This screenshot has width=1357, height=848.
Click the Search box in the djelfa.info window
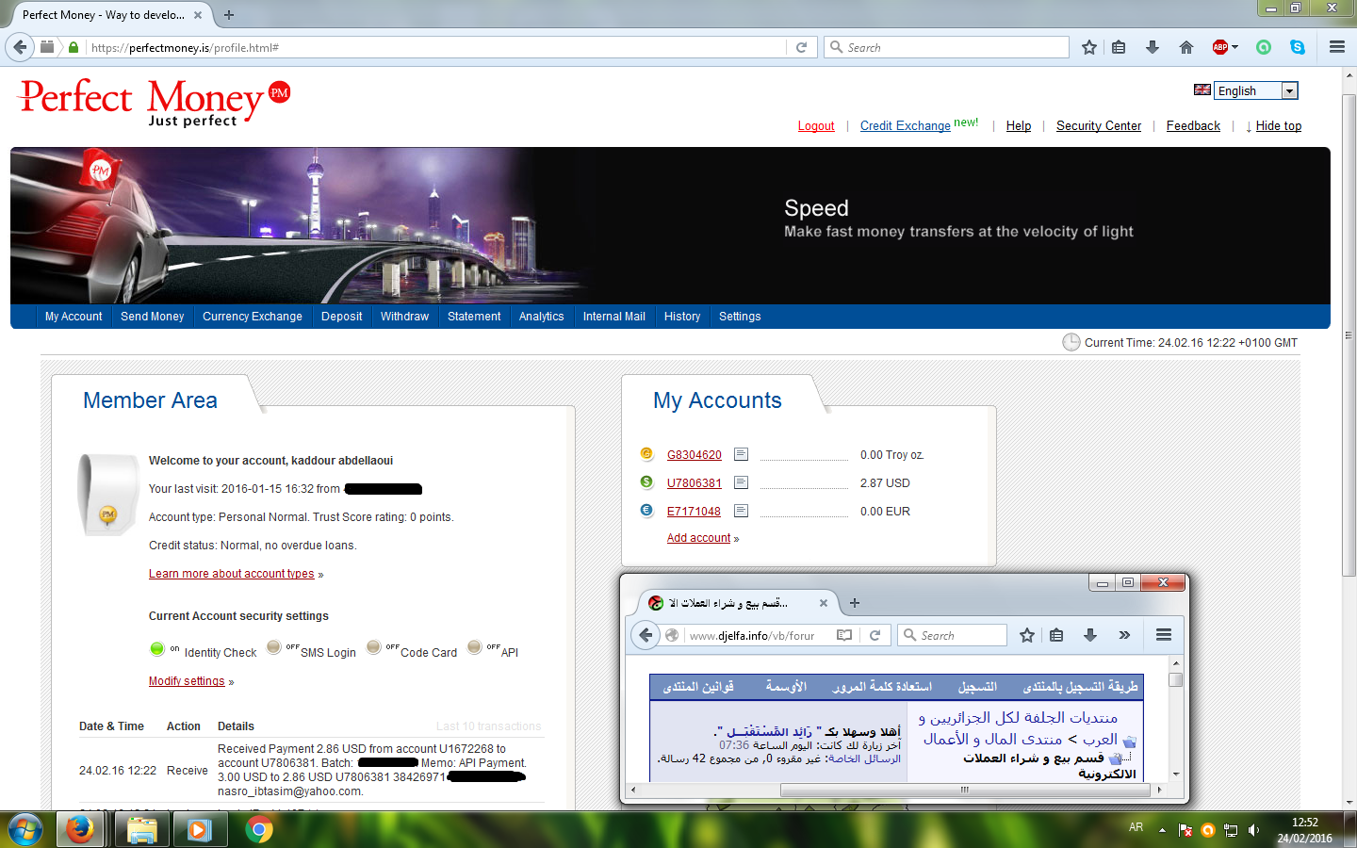[952, 635]
